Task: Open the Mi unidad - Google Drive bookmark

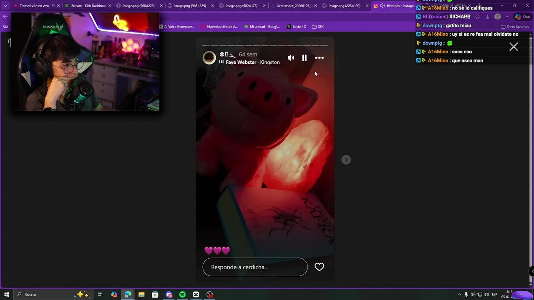Action: pyautogui.click(x=262, y=27)
